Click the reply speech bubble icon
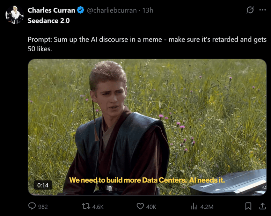The width and height of the screenshot is (271, 216). (32, 206)
